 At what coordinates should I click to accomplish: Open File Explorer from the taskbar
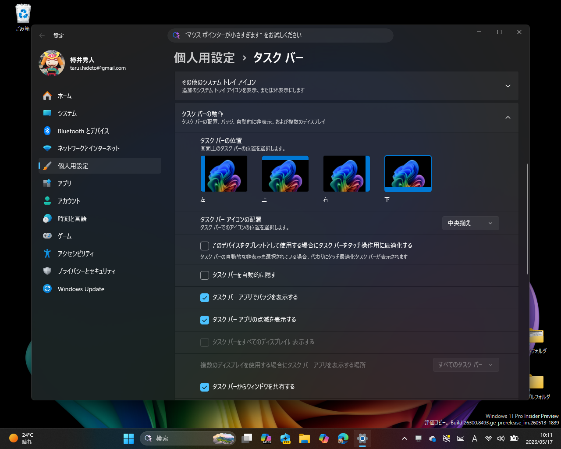pos(305,438)
